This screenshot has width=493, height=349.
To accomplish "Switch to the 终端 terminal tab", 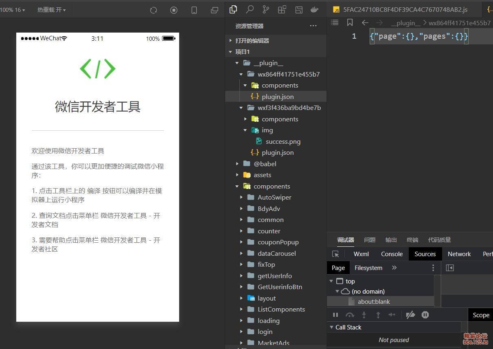I will click(412, 240).
